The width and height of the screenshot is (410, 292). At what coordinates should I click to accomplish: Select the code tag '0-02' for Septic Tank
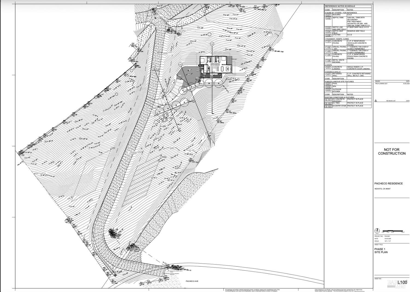coord(328,18)
